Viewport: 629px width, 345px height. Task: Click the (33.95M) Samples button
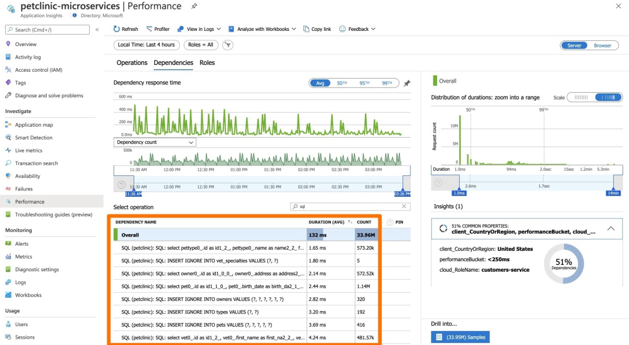coord(460,337)
